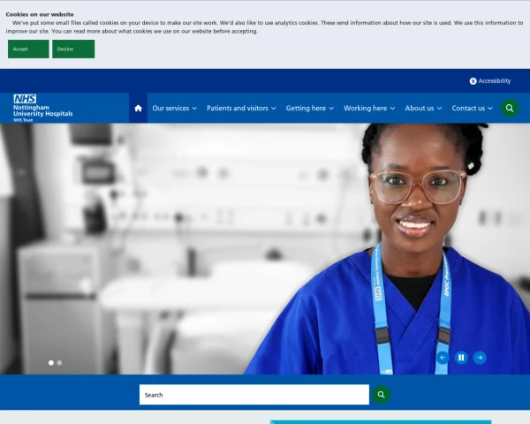Click the accessibility person icon
Viewport: 530px width, 424px height.
click(x=473, y=81)
